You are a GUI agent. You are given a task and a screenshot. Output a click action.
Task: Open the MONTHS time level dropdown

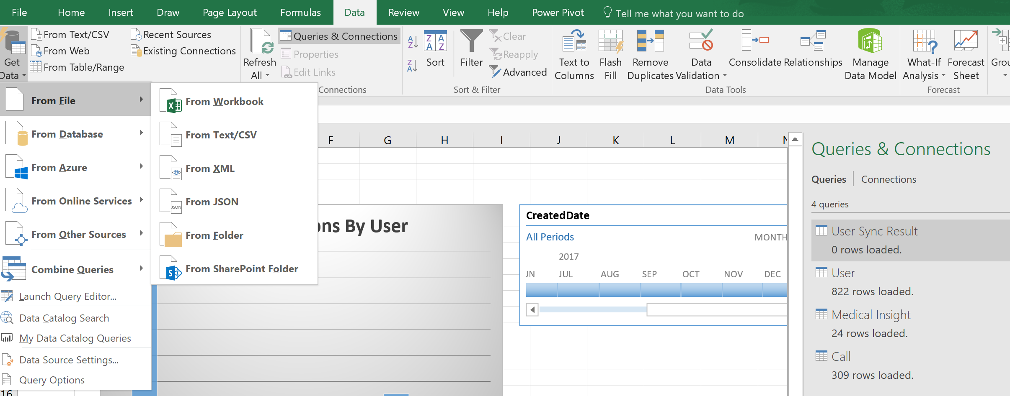coord(770,238)
